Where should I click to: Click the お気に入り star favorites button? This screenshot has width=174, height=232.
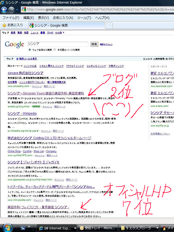tap(13, 25)
